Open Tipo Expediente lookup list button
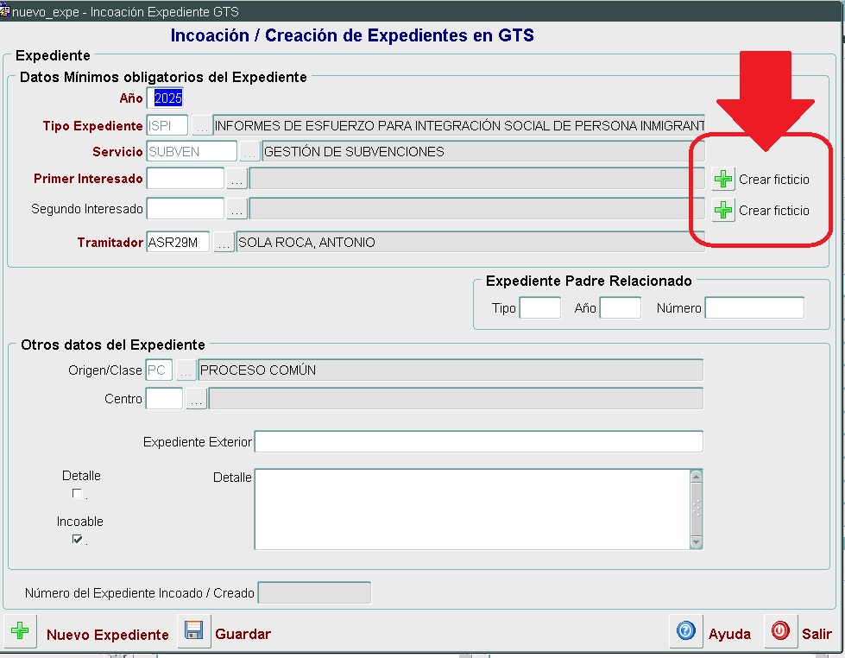The width and height of the screenshot is (845, 658). [x=201, y=126]
